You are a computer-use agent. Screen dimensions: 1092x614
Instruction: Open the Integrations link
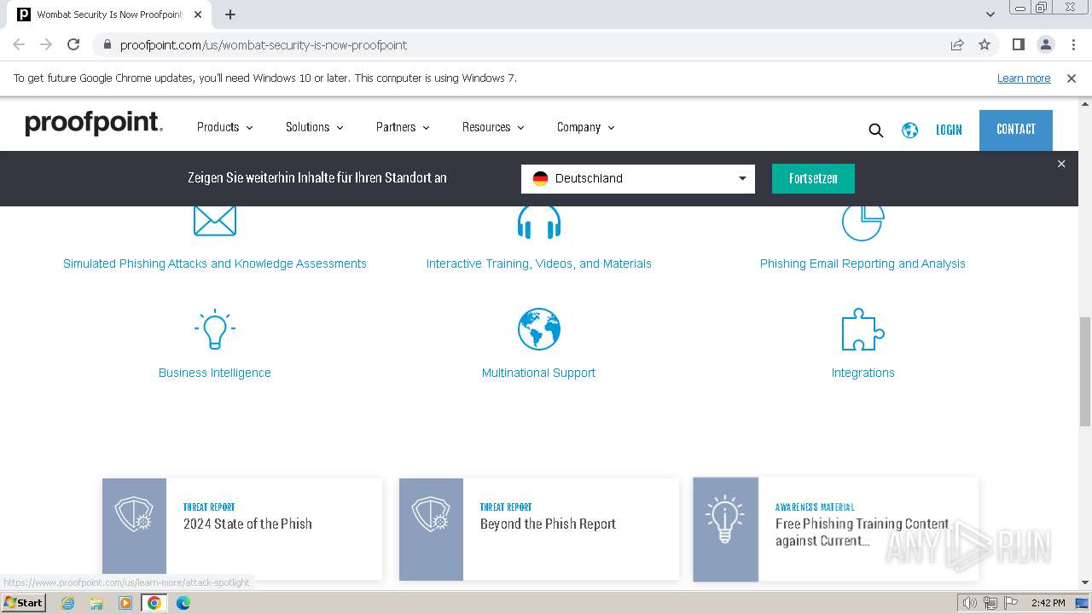tap(863, 373)
